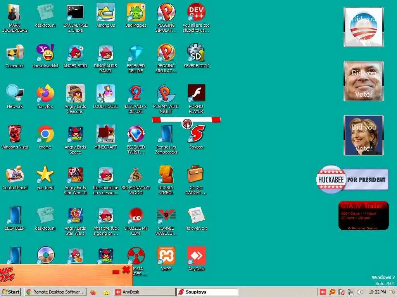Screen dimensions: 397x297
Task: Click the AnyDesk system tray icon
Action: click(x=323, y=292)
